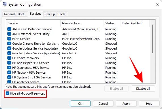Click the services list vertical scrollbar thumb

(153, 39)
